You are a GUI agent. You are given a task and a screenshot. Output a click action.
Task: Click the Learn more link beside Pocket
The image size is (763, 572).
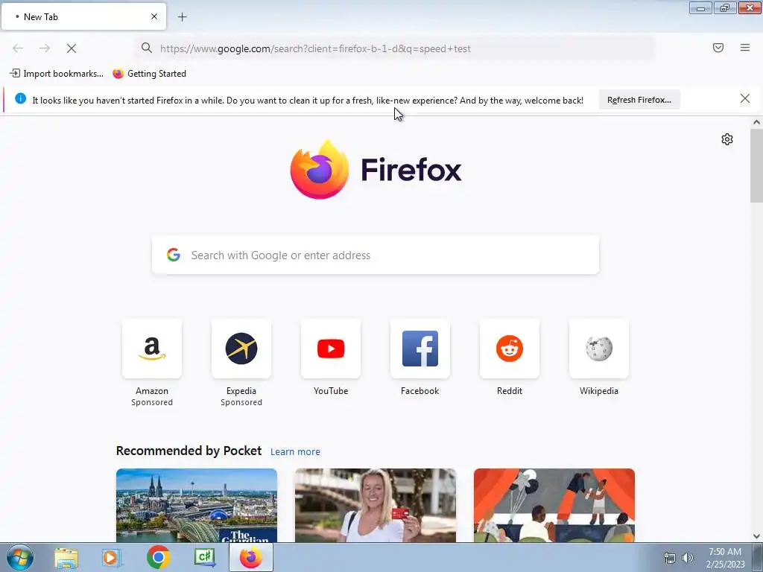[295, 452]
